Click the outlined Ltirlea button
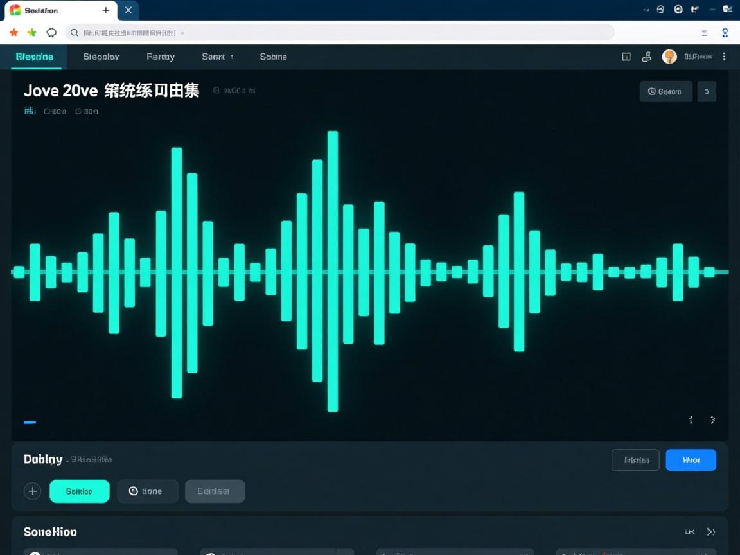Screen dimensions: 740x555 click(635, 460)
